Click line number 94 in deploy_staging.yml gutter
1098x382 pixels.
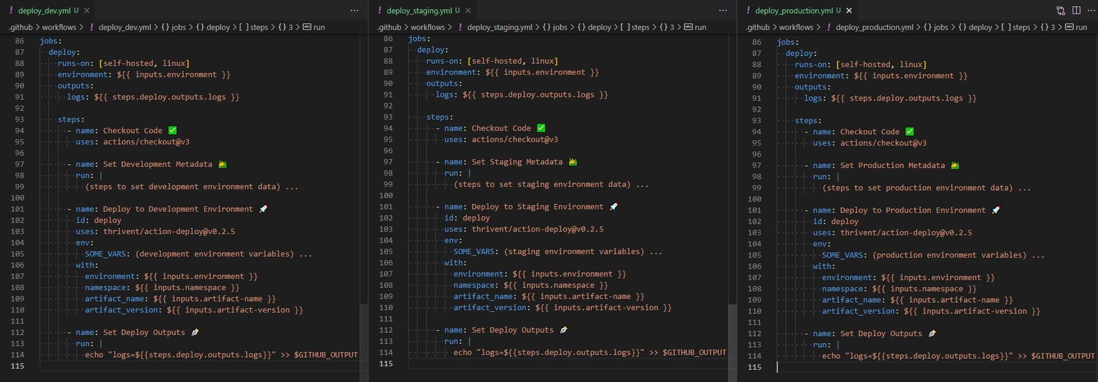[x=388, y=128]
